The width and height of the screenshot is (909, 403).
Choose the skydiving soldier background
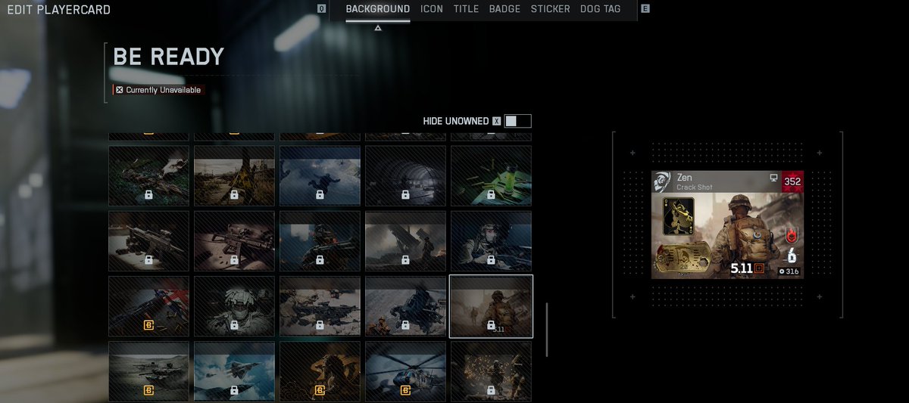[320, 175]
